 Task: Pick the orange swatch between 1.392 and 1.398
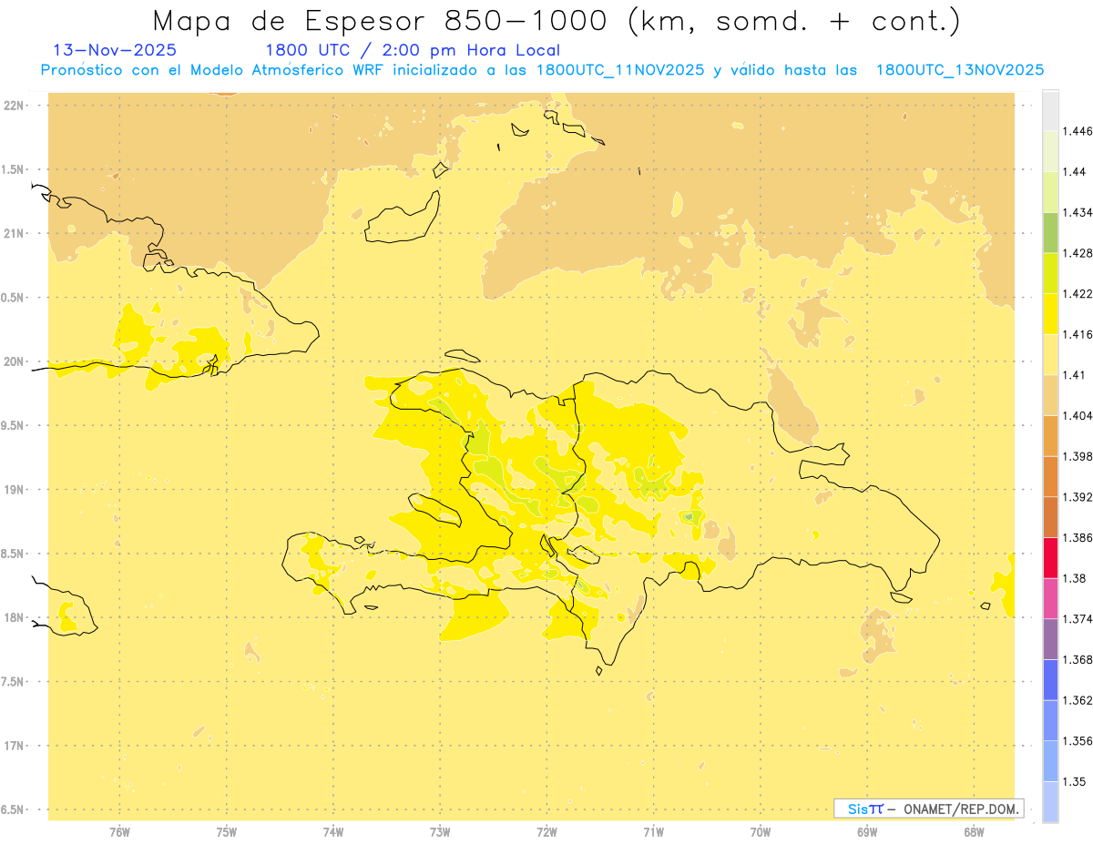pyautogui.click(x=1050, y=476)
